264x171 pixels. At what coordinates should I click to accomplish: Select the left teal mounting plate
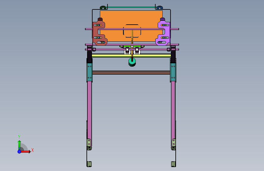click(x=90, y=72)
